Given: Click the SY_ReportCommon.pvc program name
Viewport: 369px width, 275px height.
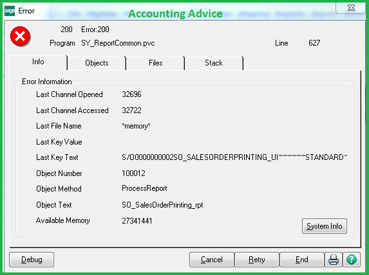Looking at the screenshot, I should [118, 43].
